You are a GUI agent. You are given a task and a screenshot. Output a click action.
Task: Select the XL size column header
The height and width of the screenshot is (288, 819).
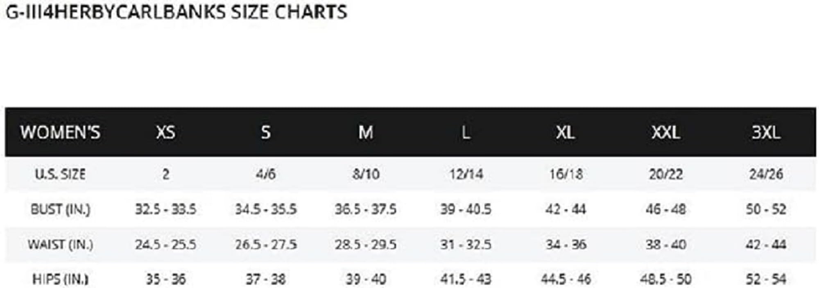click(565, 132)
